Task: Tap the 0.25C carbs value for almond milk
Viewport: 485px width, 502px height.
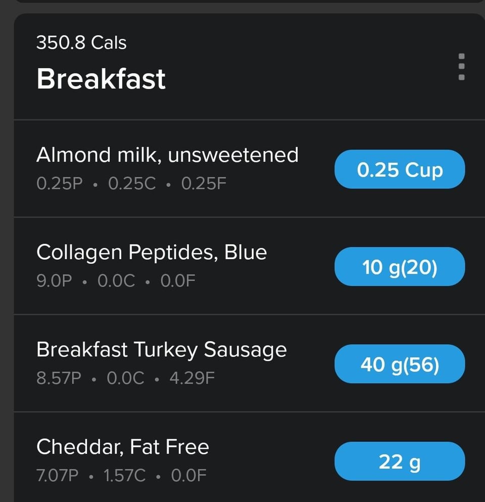Action: (x=132, y=183)
